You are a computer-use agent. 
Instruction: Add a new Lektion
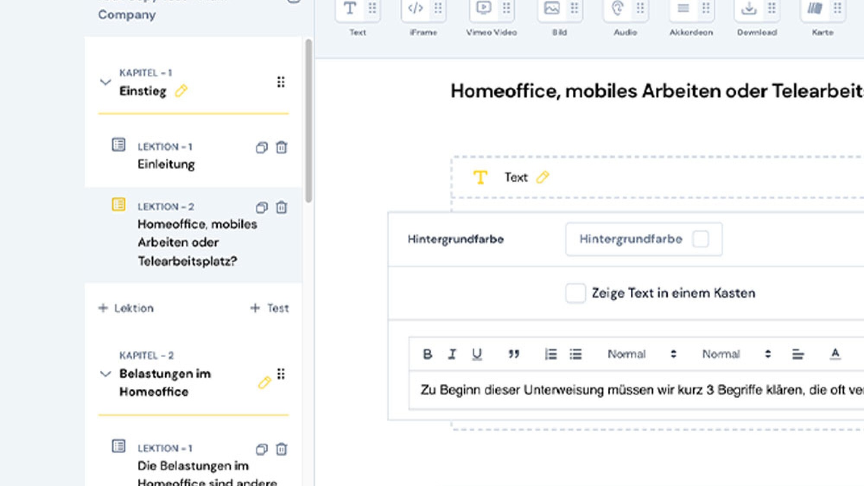tap(126, 308)
